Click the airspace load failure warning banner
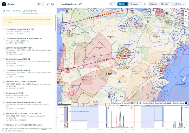Screen dimensions: 189x133 pos(27,21)
